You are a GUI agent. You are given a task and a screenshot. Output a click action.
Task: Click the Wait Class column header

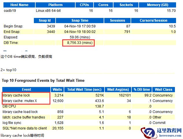[x=164, y=90]
